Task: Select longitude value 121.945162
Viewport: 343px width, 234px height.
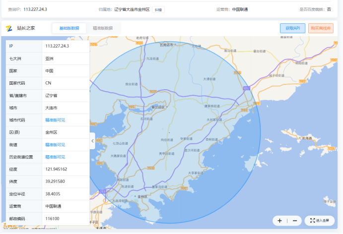Action: pos(56,169)
